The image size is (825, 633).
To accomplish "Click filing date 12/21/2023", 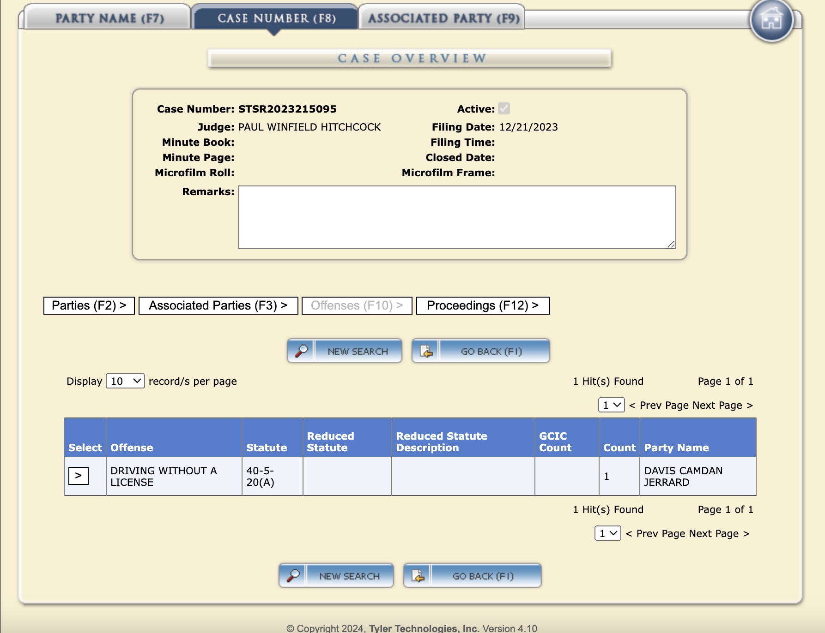I will [x=528, y=127].
